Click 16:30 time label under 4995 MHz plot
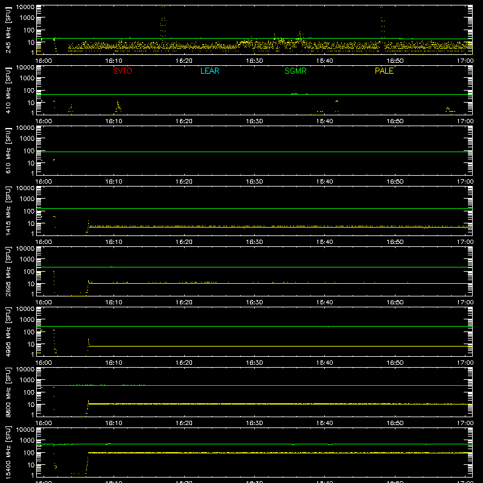 [254, 363]
